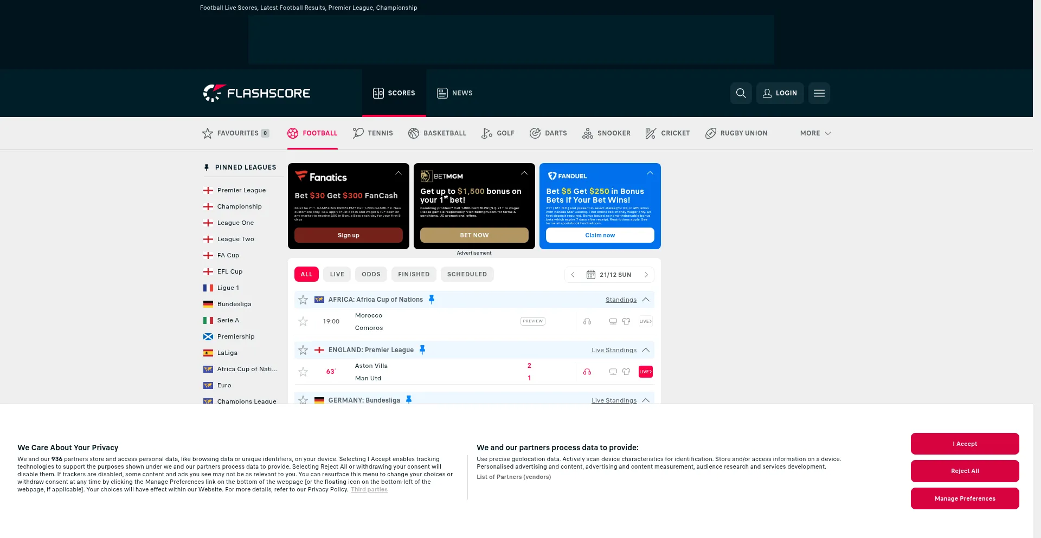Viewport: 1041px width, 538px height.
Task: Collapse the ENGLAND: Premier League section chevron
Action: click(x=646, y=350)
